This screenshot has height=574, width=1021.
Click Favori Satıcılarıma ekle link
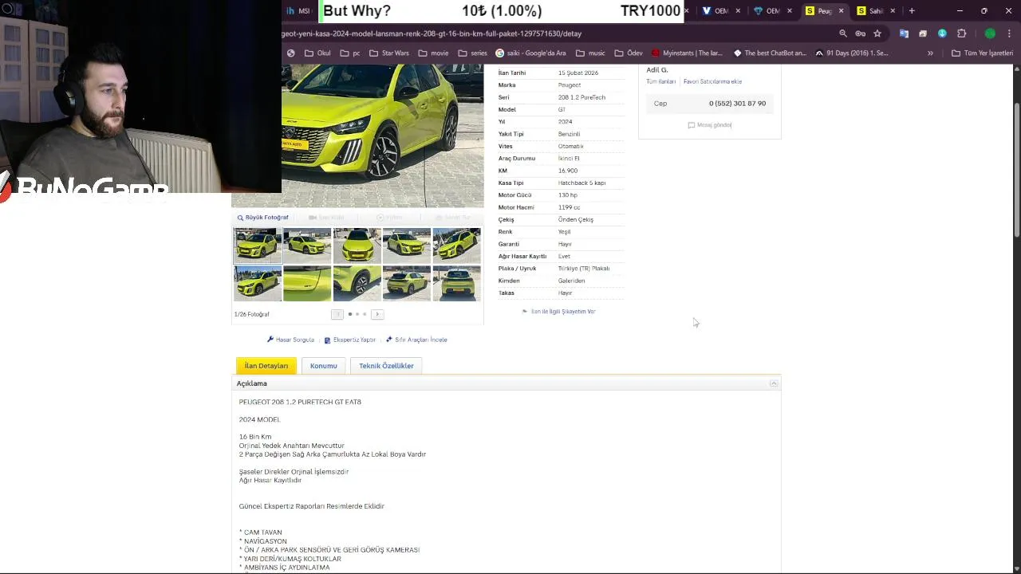pos(712,81)
